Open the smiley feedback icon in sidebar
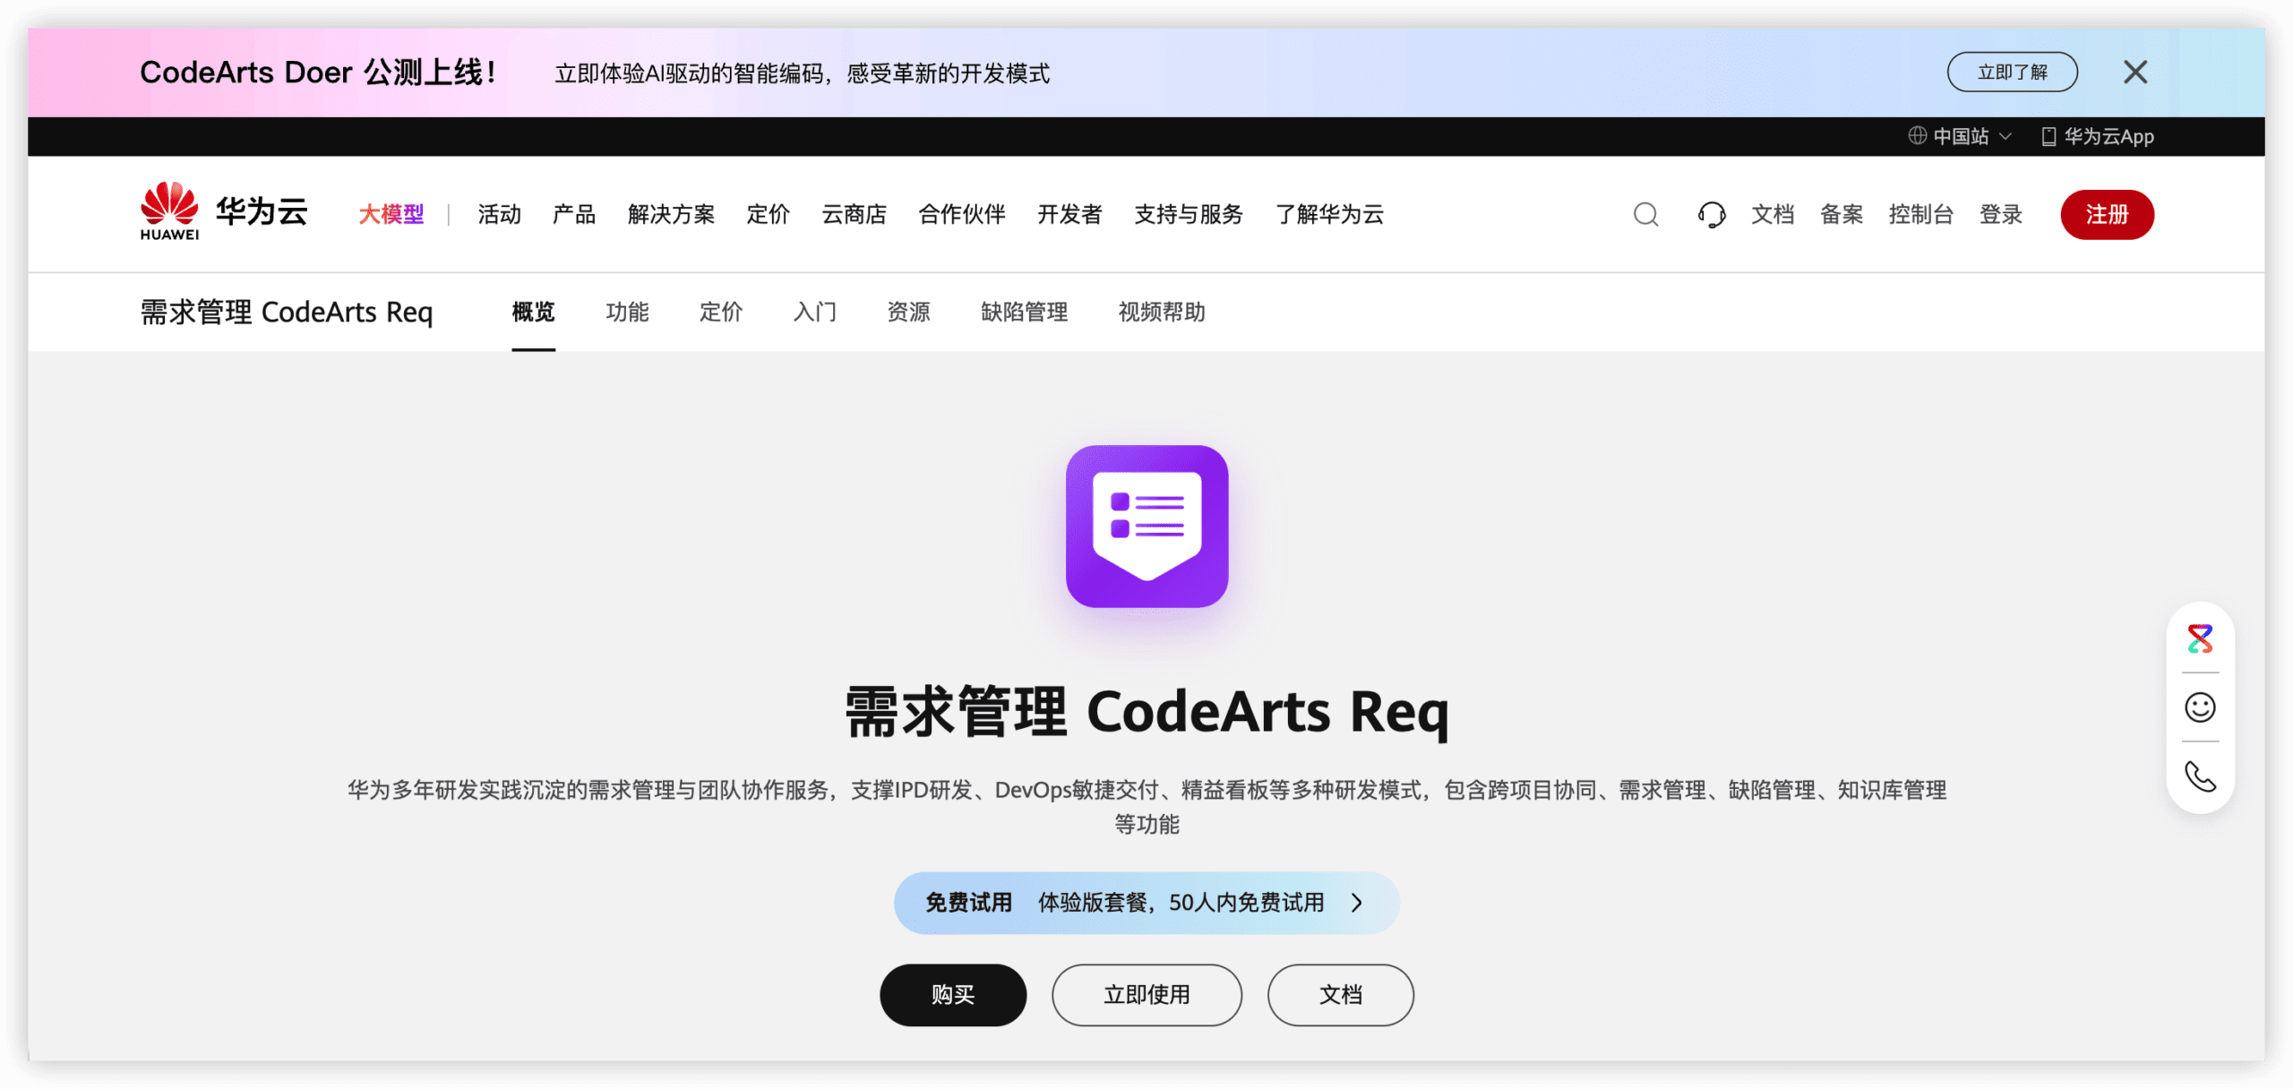2293x1089 pixels. tap(2199, 707)
